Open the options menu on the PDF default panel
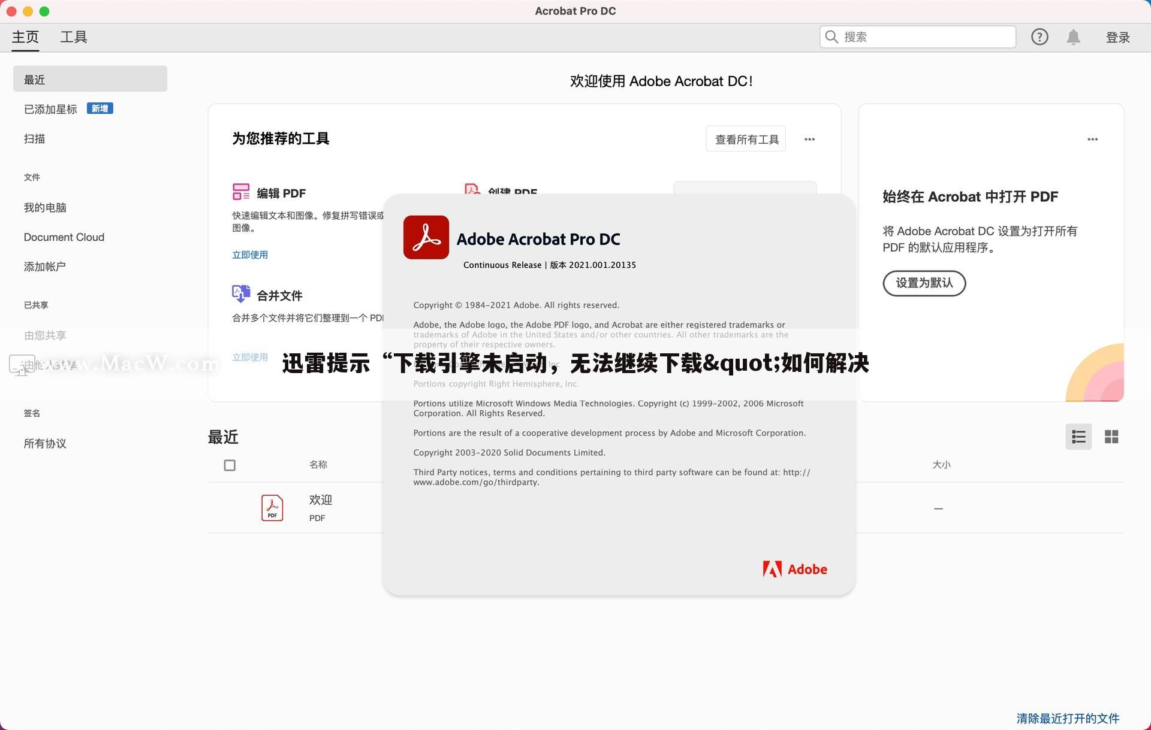This screenshot has height=730, width=1151. [x=1092, y=138]
